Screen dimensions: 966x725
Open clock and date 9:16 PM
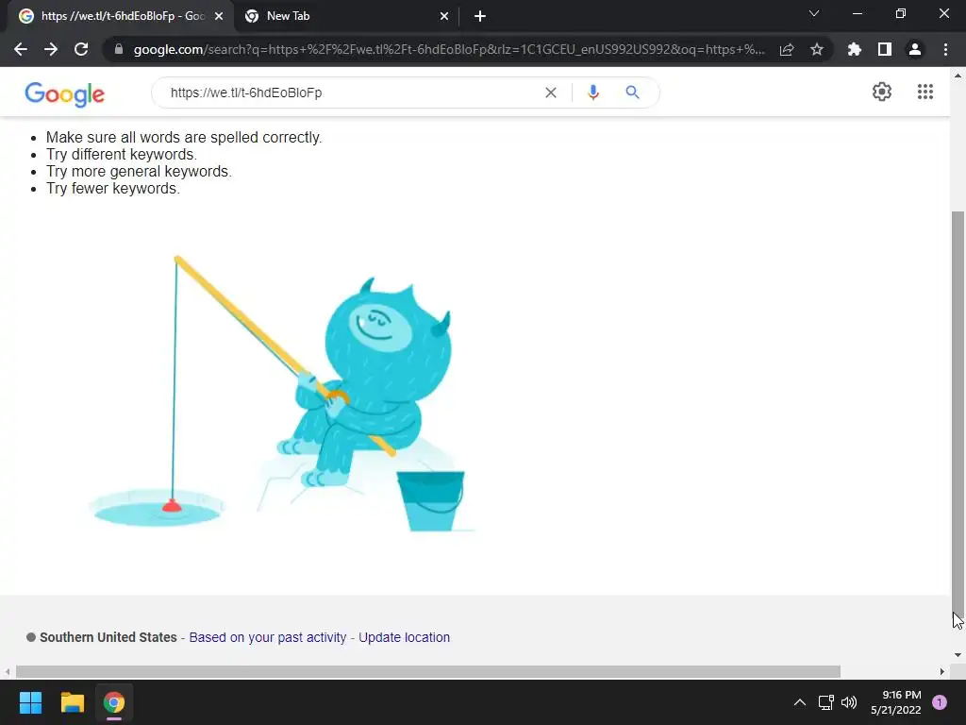pyautogui.click(x=896, y=702)
